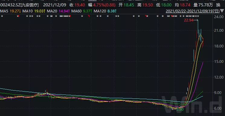This screenshot has height=116, width=225.
Task: Click the change value 幅 4.75%(0.88)
Action: pyautogui.click(x=102, y=5)
